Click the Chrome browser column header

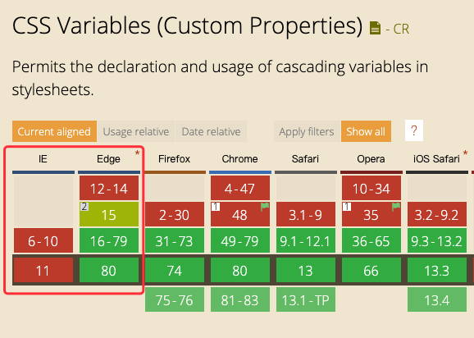pyautogui.click(x=239, y=159)
